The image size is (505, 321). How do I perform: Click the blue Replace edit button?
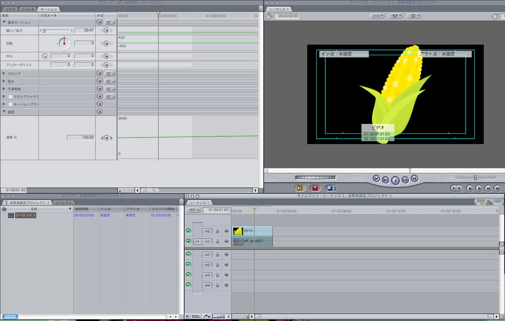pos(330,188)
